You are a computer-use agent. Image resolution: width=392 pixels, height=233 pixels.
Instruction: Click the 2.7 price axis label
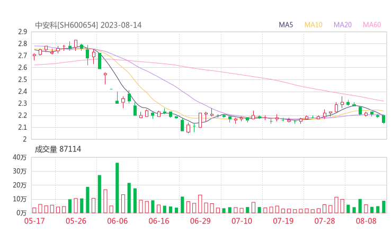pos(22,56)
